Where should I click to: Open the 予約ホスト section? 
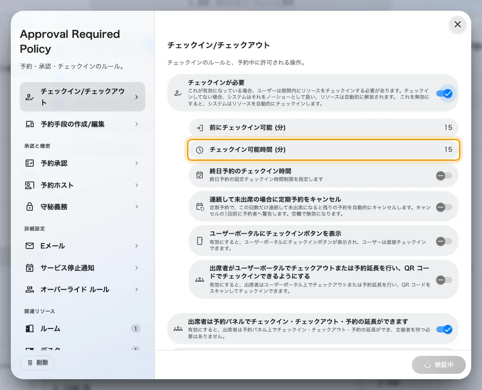(x=82, y=185)
